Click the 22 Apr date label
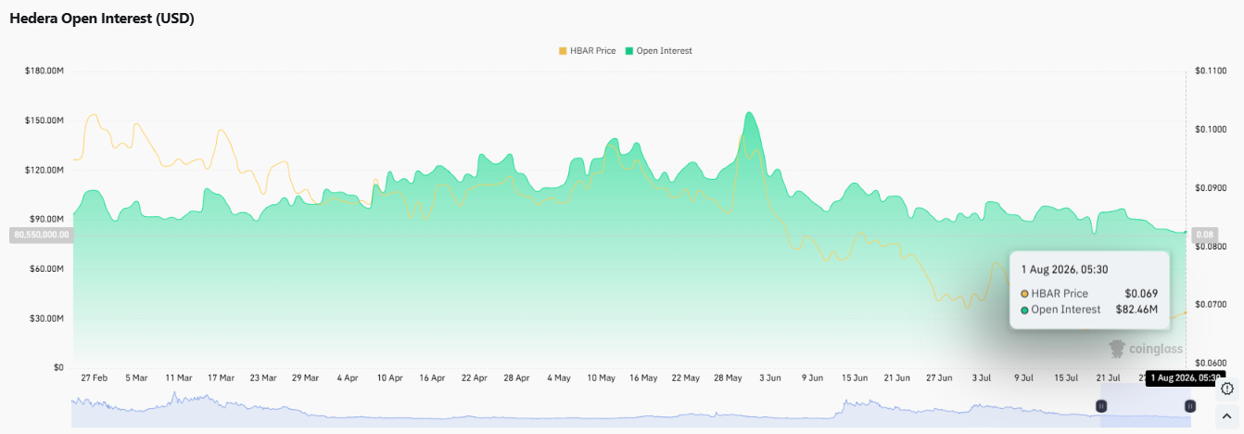 (475, 378)
